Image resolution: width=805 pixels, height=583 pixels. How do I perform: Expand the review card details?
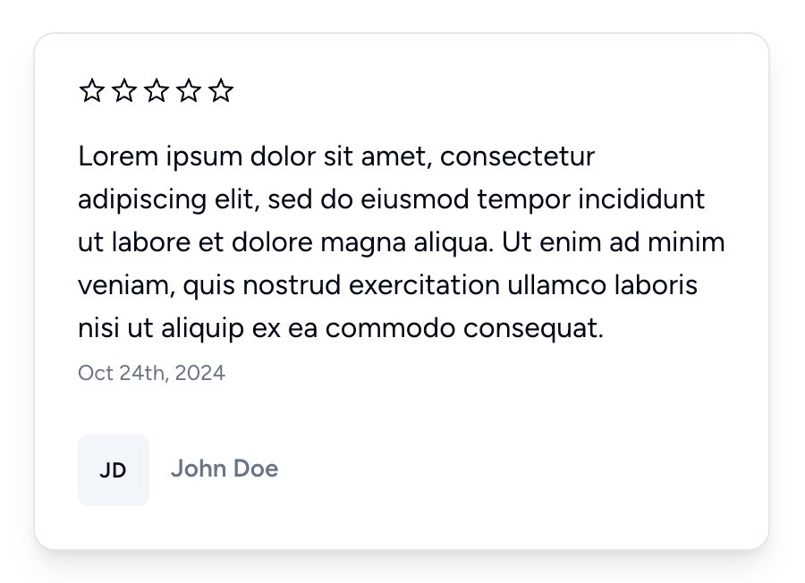coord(402,291)
